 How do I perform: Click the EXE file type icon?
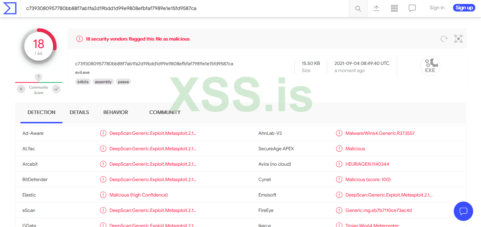430,66
